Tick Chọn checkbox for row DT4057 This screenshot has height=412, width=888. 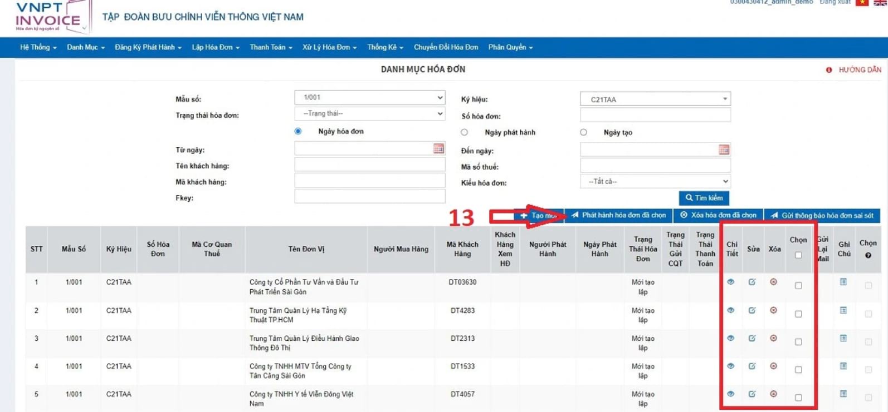click(798, 398)
